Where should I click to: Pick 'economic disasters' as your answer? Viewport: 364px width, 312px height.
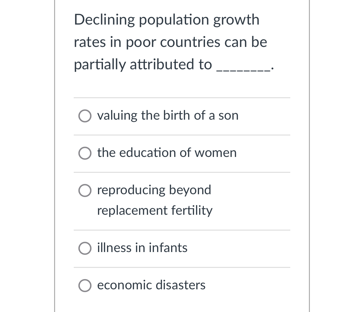[151, 285]
